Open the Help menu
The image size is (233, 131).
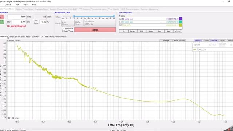click(x=34, y=5)
